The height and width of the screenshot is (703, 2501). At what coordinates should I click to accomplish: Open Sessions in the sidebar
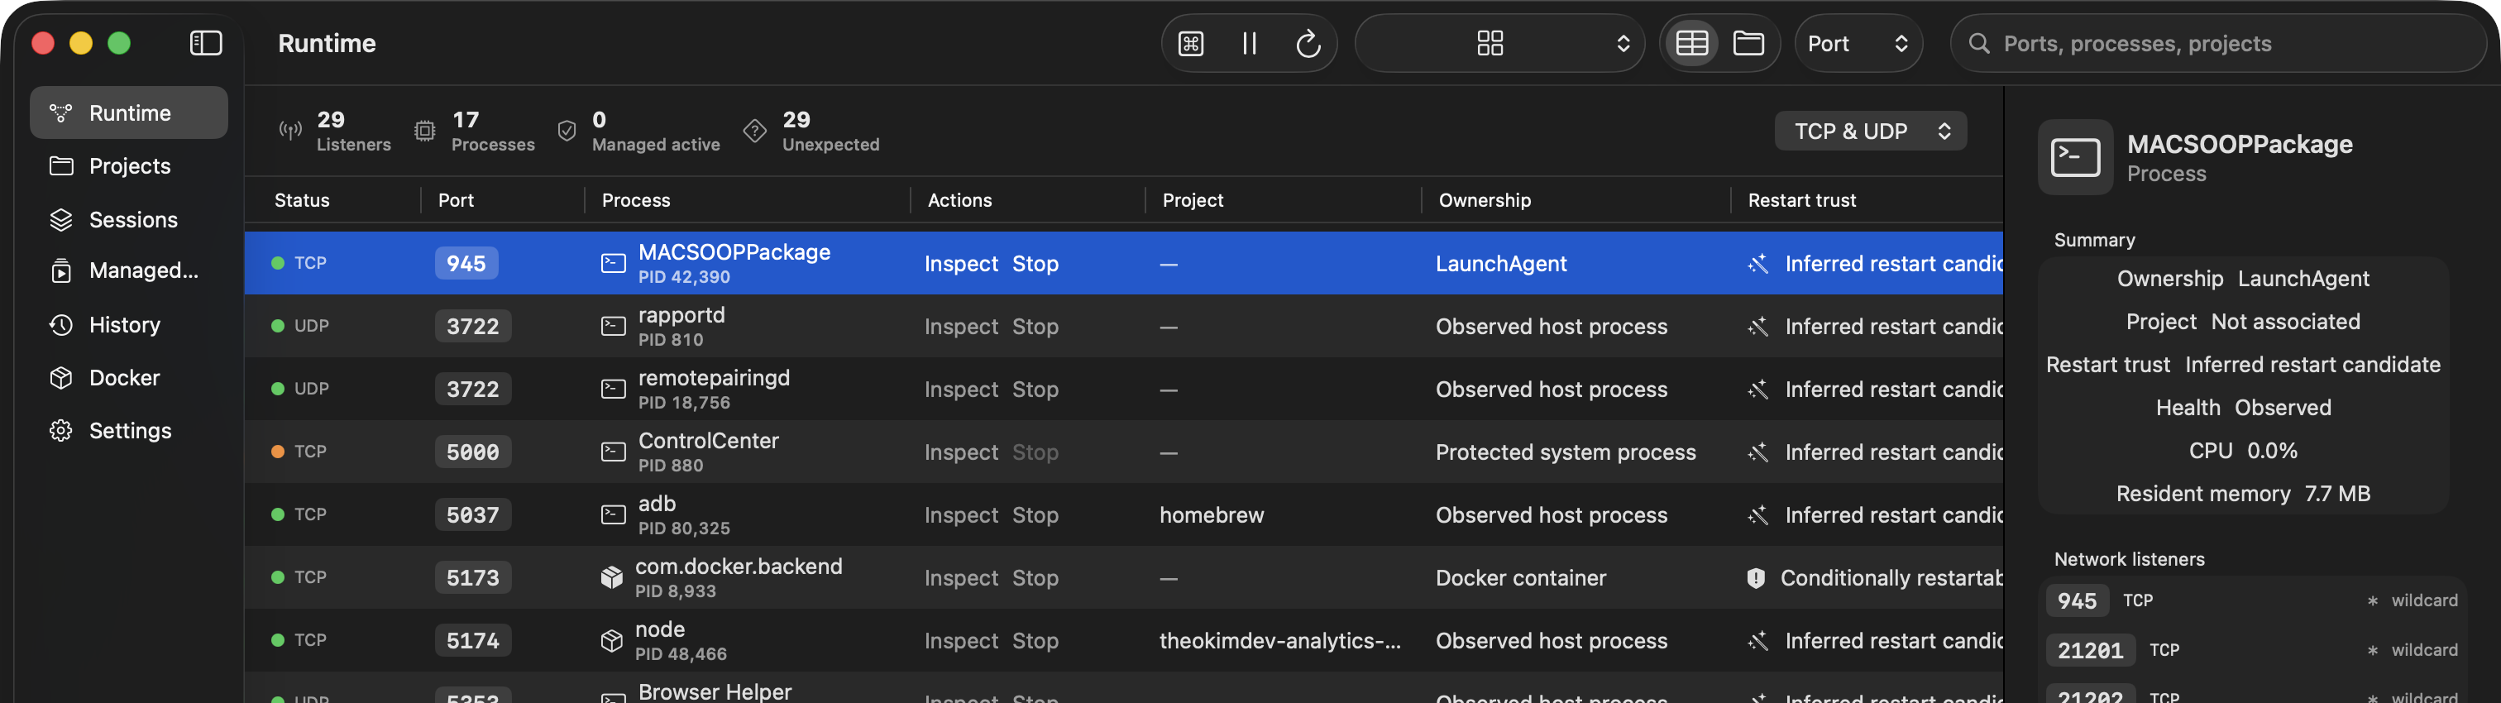click(129, 219)
